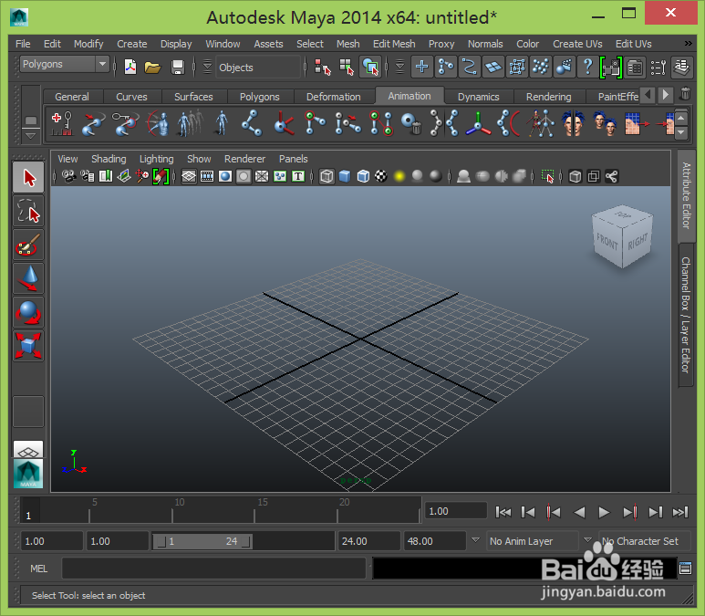Image resolution: width=705 pixels, height=616 pixels.
Task: Open the viewport Shading menu
Action: point(109,159)
